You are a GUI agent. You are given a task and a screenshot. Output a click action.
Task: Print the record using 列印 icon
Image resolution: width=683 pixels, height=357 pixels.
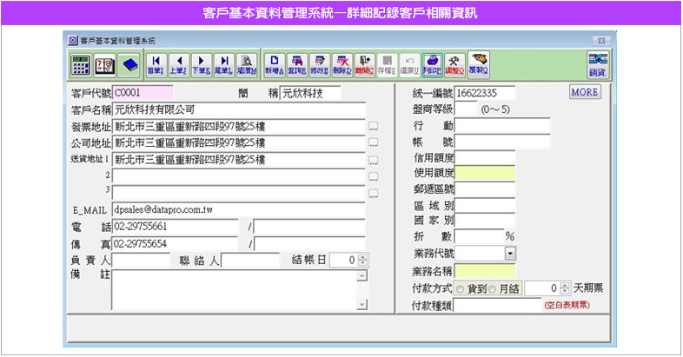coord(431,64)
